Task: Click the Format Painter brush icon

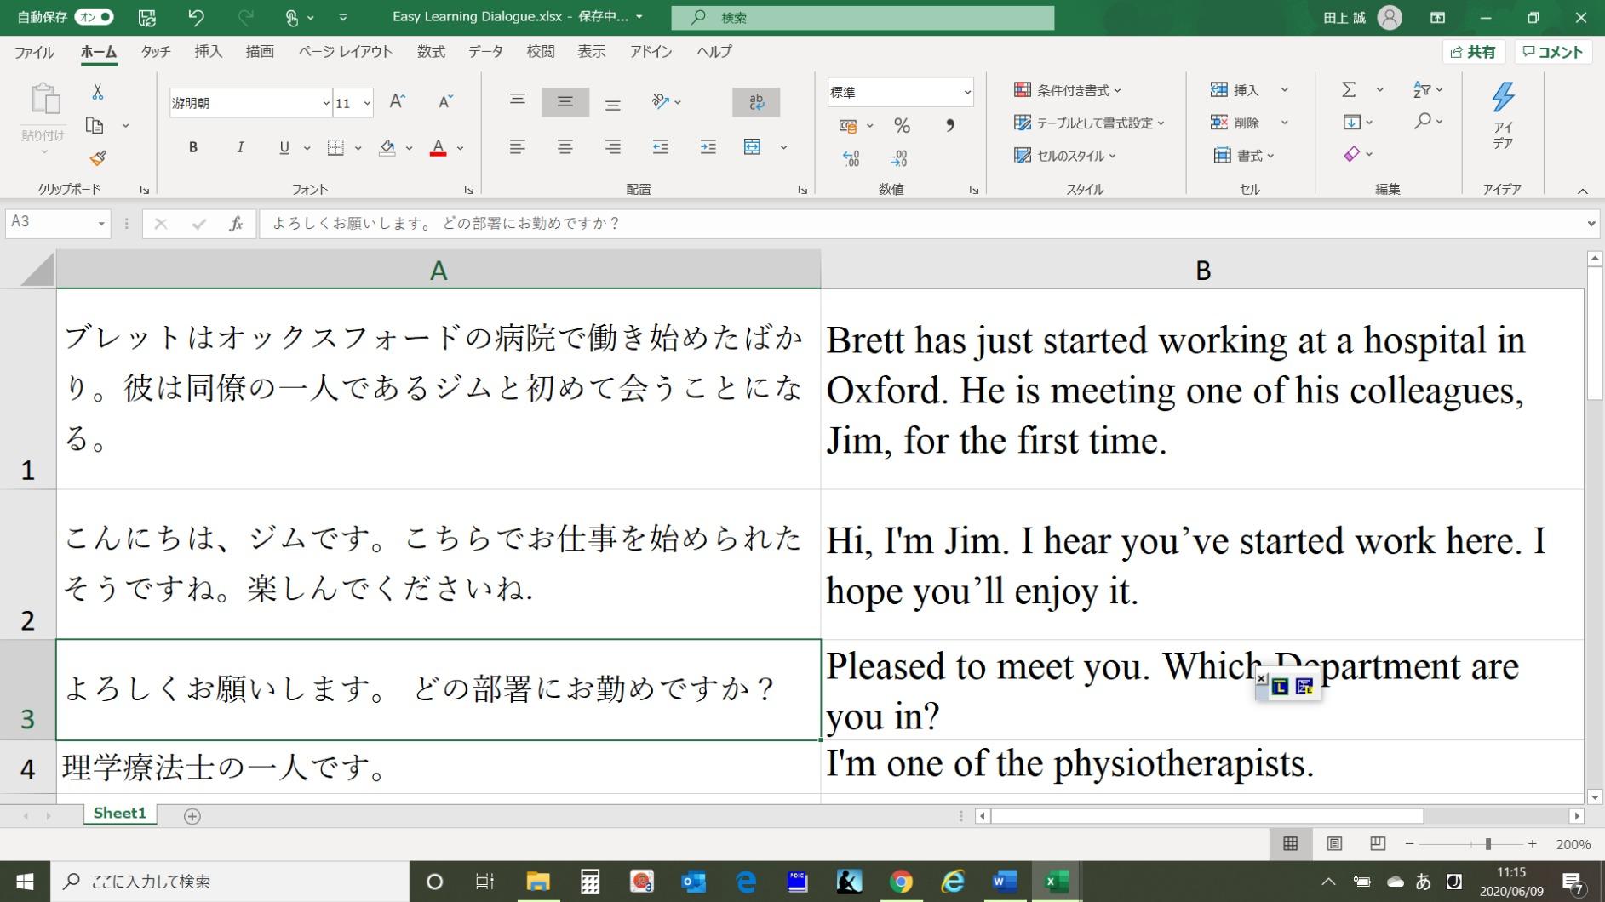Action: click(98, 157)
